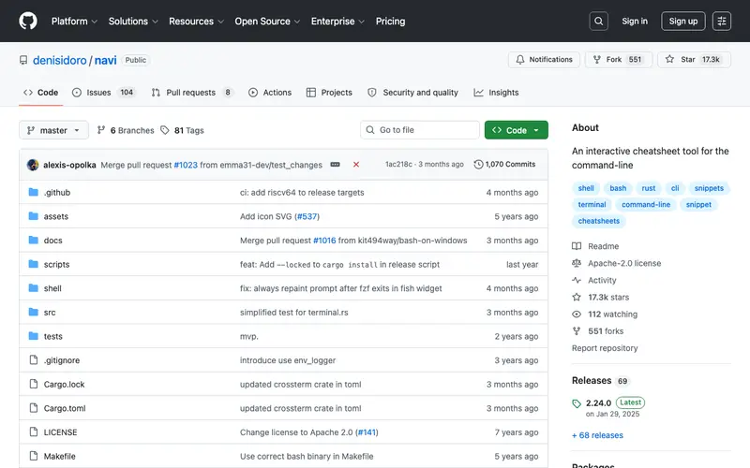Click the Sign up button
This screenshot has width=750, height=468.
[x=683, y=21]
